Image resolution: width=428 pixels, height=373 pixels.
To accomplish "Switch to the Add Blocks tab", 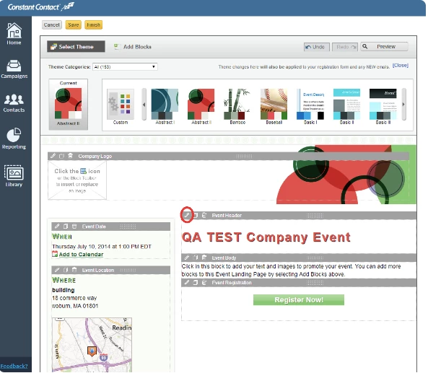I will (133, 47).
